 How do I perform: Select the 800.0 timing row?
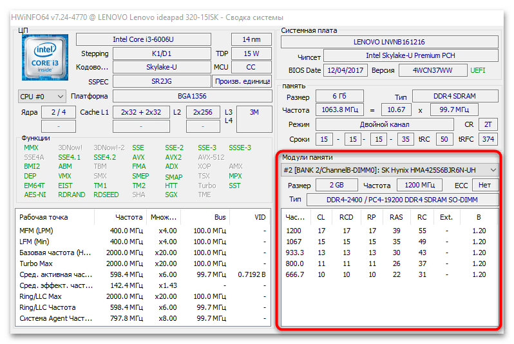390,263
